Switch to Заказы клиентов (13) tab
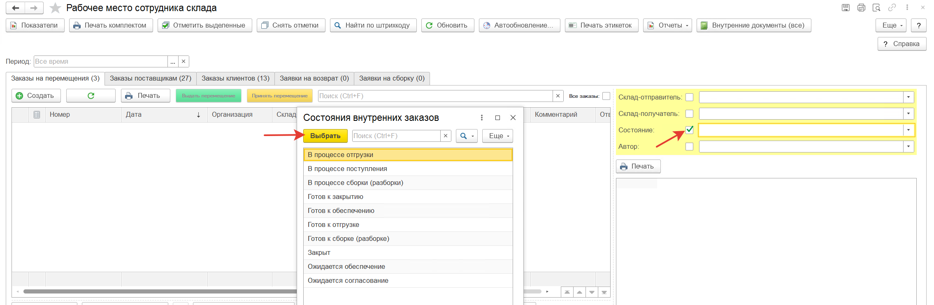Image resolution: width=934 pixels, height=305 pixels. [235, 78]
